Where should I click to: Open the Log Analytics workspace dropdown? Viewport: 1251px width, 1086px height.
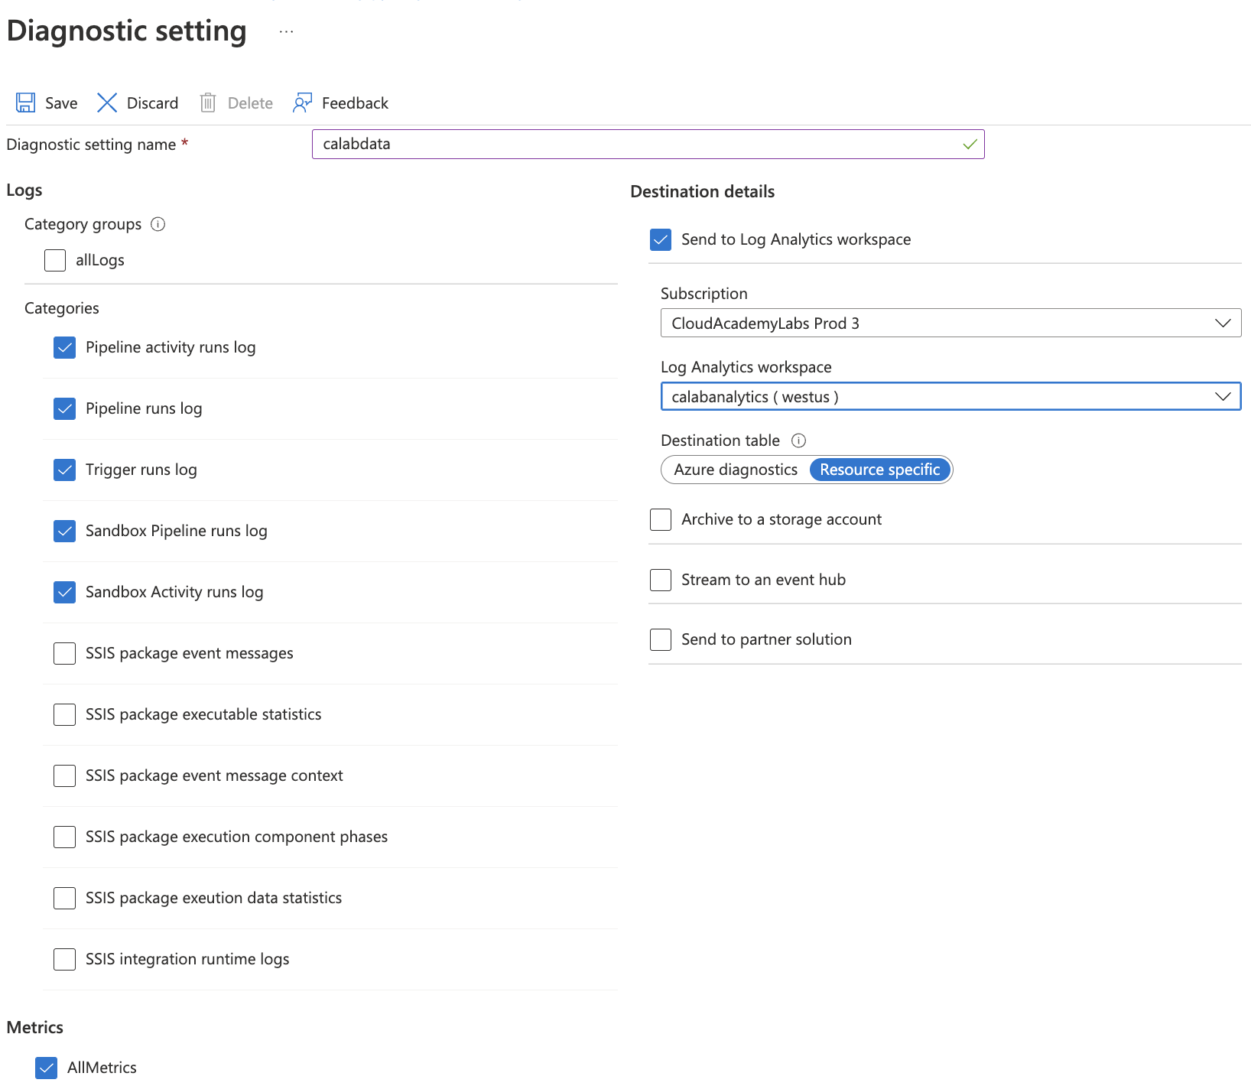pyautogui.click(x=950, y=396)
